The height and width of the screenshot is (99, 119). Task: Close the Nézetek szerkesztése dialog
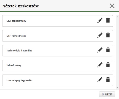click(112, 6)
